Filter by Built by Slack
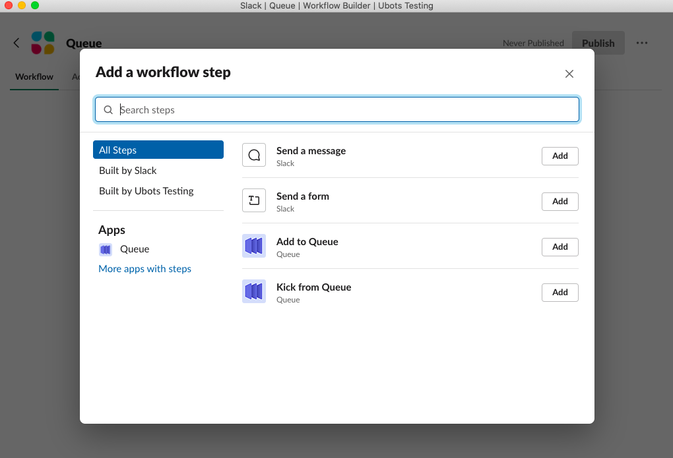Image resolution: width=673 pixels, height=458 pixels. point(128,171)
